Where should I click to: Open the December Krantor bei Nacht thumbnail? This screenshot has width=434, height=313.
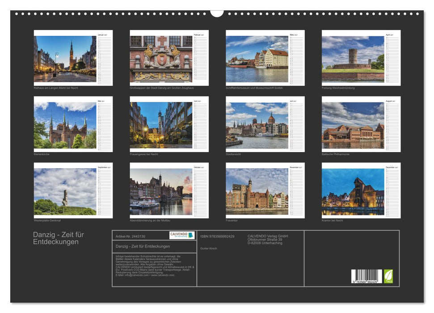coord(361,190)
